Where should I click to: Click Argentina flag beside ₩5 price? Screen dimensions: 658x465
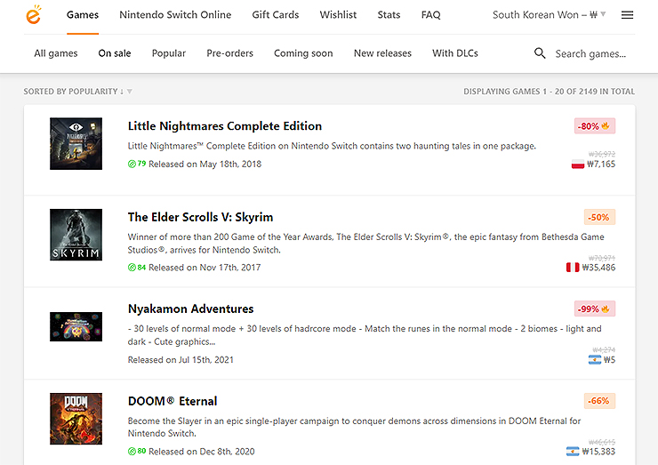click(x=595, y=360)
